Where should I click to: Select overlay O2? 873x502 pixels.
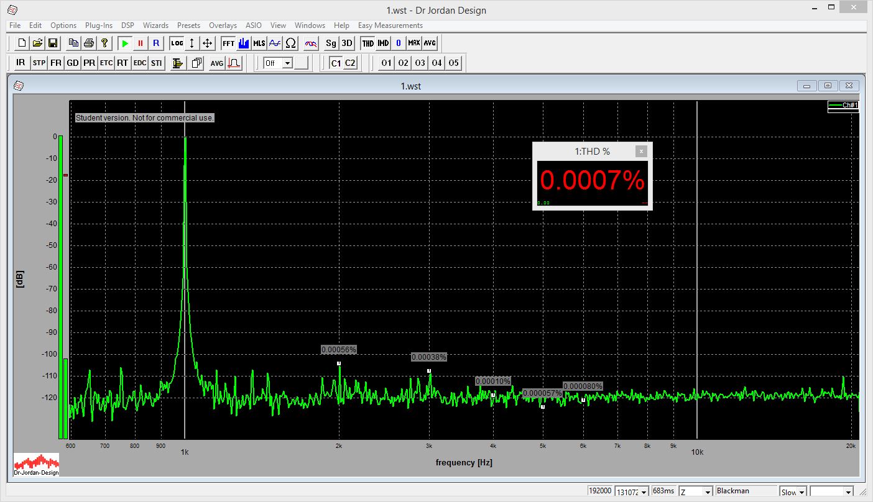click(404, 63)
